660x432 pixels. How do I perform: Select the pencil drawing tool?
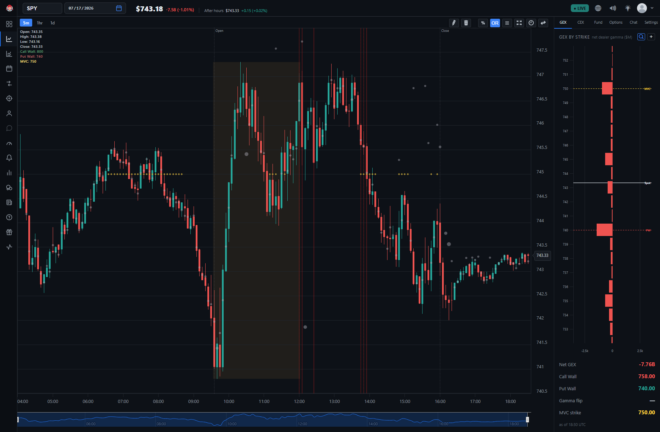tap(454, 23)
